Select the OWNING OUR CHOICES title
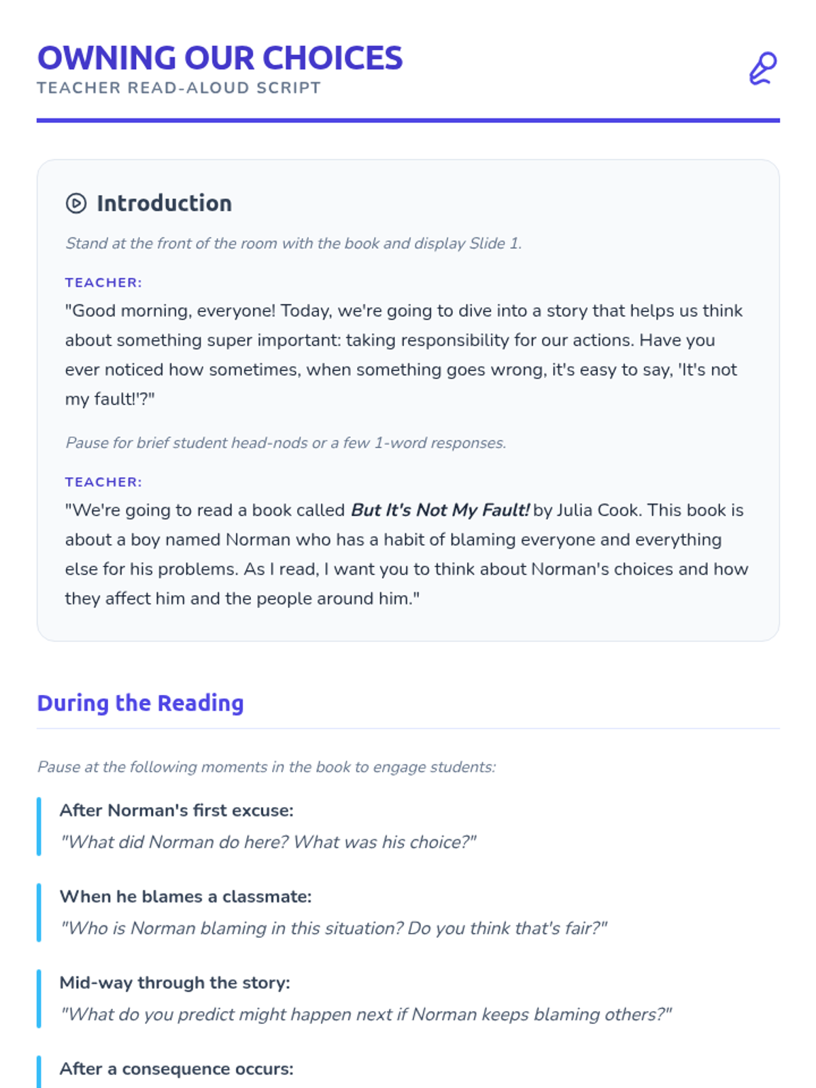The image size is (816, 1088). [220, 58]
